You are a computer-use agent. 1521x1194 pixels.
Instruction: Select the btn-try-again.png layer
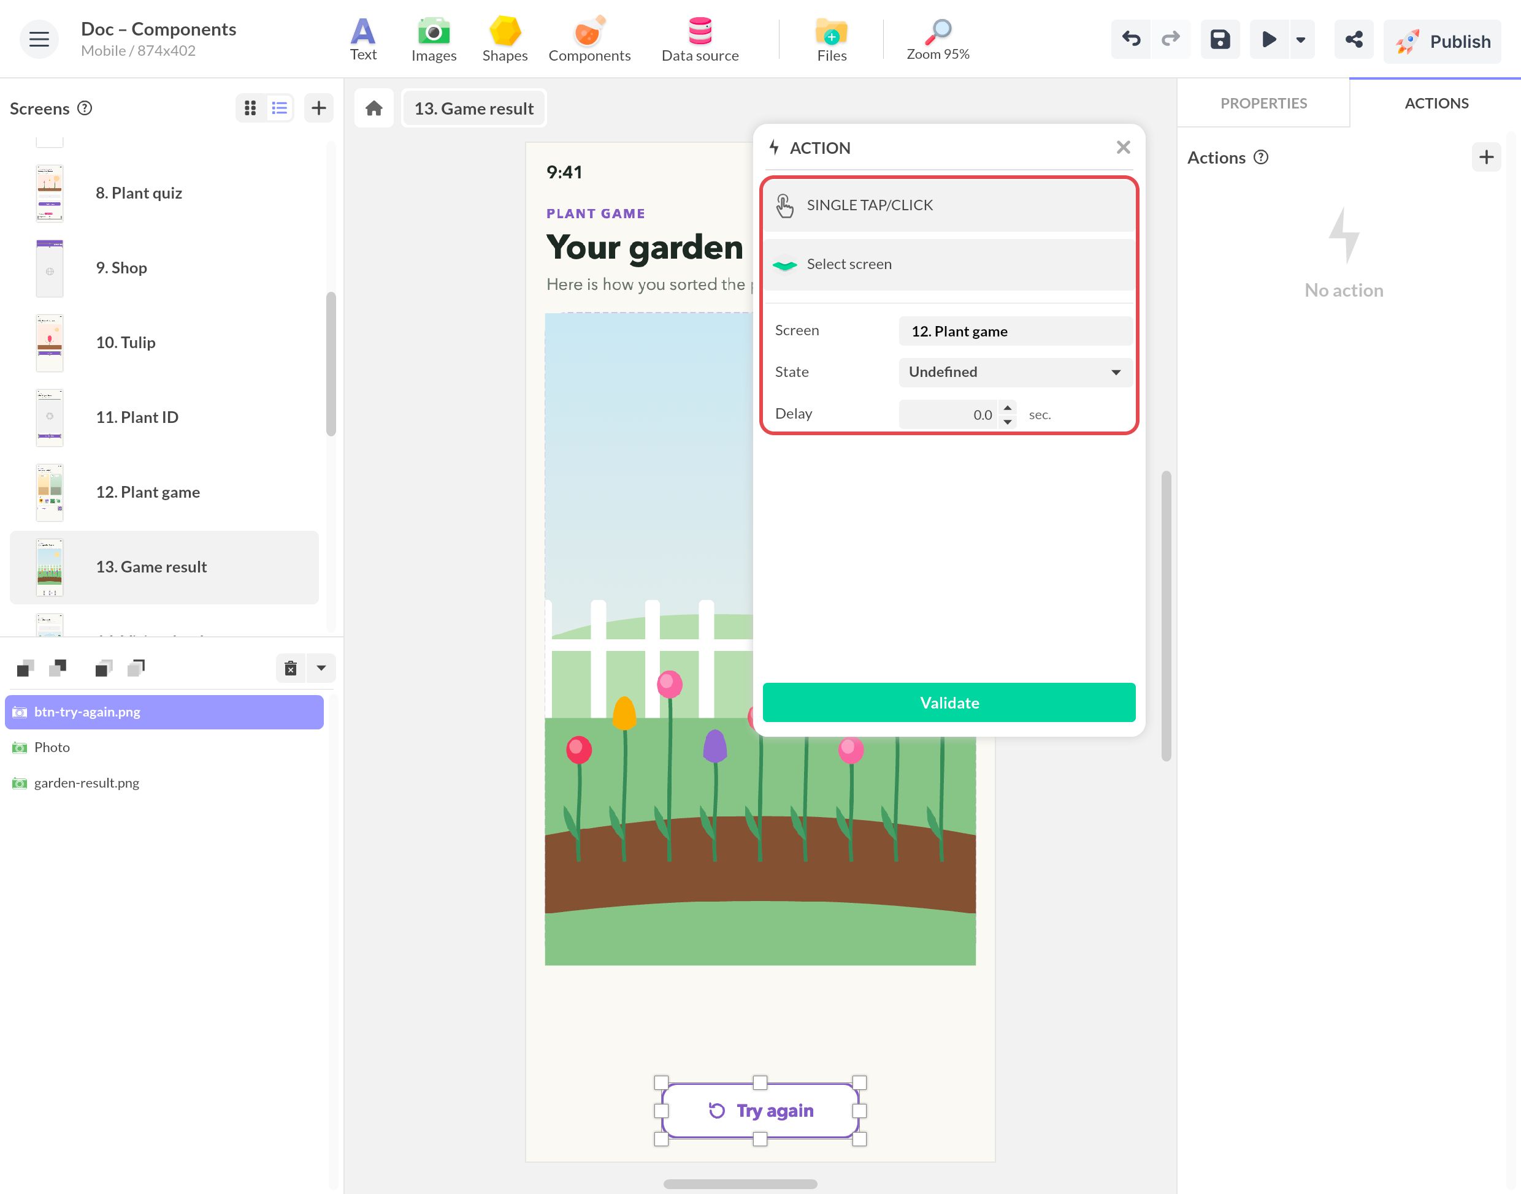point(164,712)
